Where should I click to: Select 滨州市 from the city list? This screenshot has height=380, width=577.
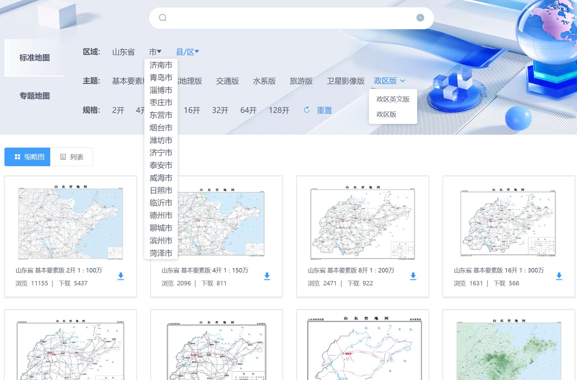pos(161,241)
